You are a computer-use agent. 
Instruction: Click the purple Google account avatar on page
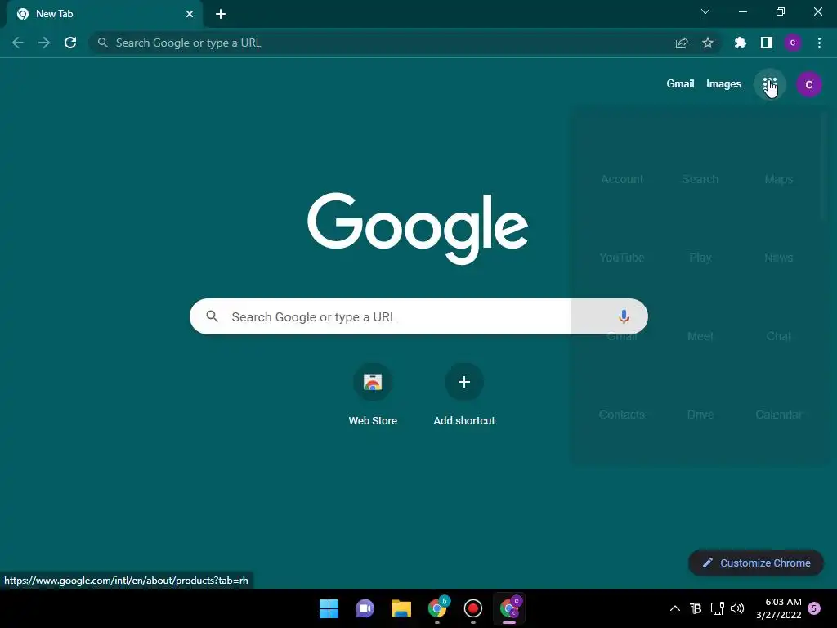[808, 84]
